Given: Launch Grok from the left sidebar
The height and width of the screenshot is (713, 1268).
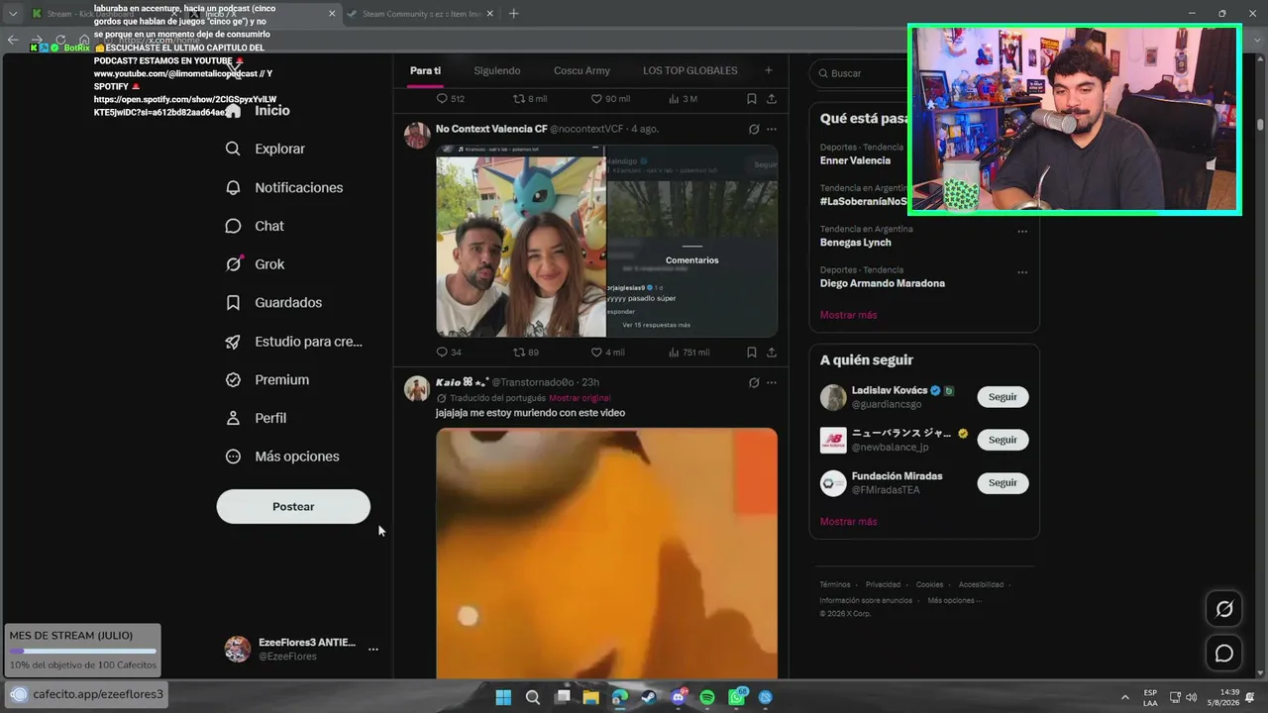Looking at the screenshot, I should tap(256, 264).
